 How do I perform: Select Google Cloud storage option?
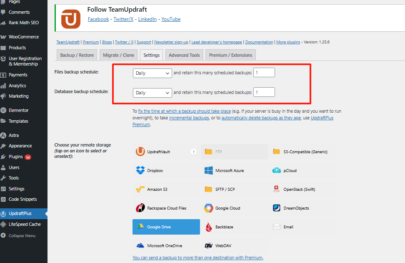[x=209, y=208]
